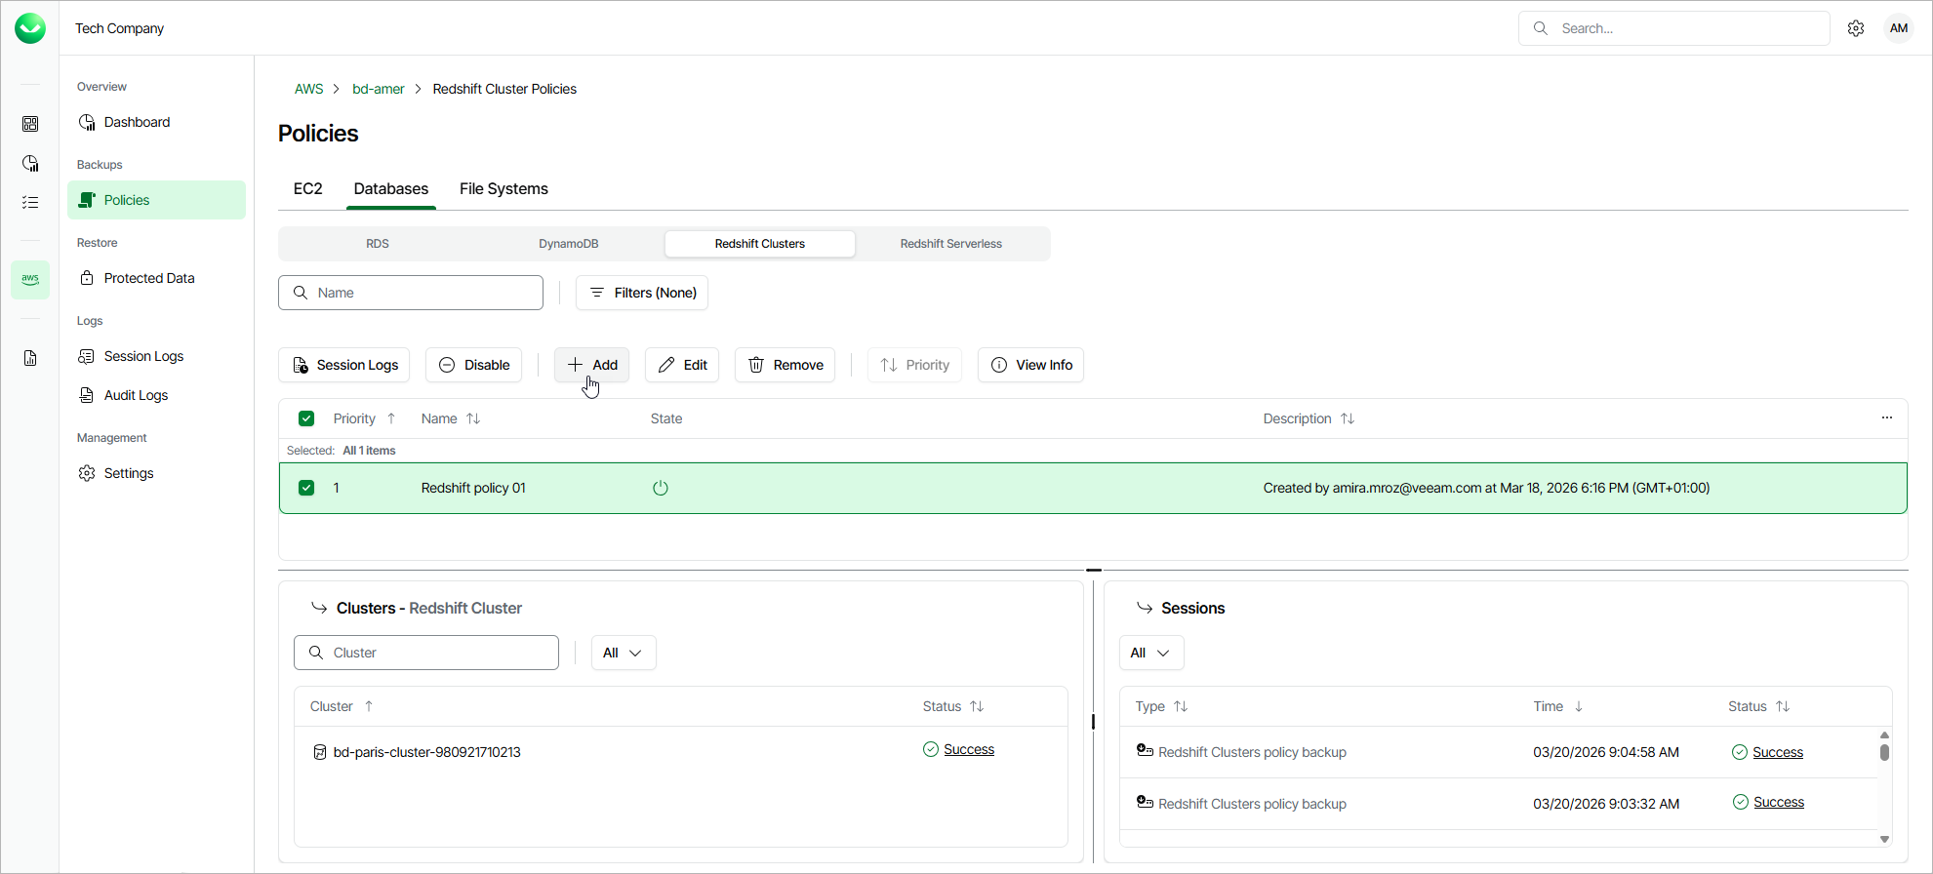Click the AWS icon in left rail

coord(30,280)
